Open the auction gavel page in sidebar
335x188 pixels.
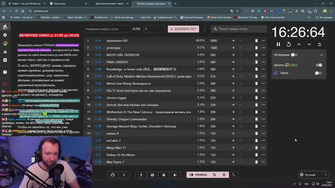(x=5, y=27)
